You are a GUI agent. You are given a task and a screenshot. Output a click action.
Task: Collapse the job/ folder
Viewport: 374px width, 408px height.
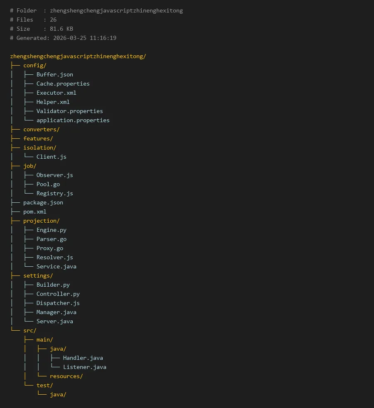[30, 166]
